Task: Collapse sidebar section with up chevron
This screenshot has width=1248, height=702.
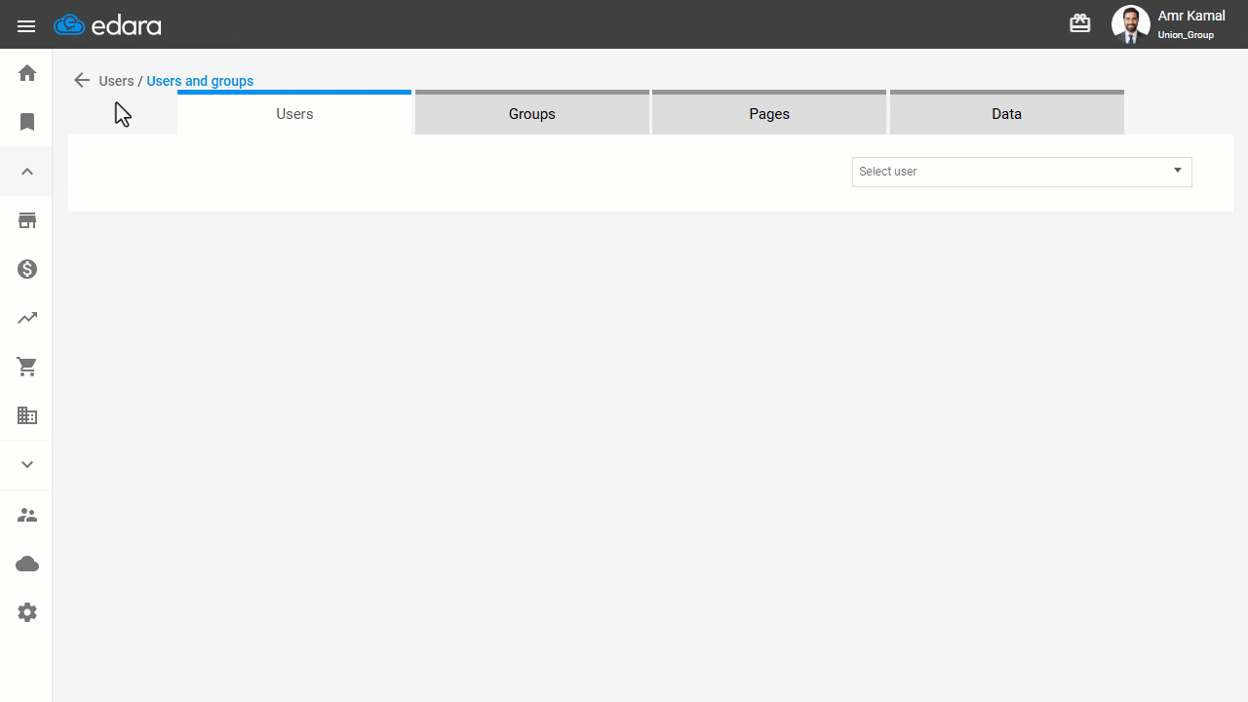Action: pyautogui.click(x=27, y=172)
